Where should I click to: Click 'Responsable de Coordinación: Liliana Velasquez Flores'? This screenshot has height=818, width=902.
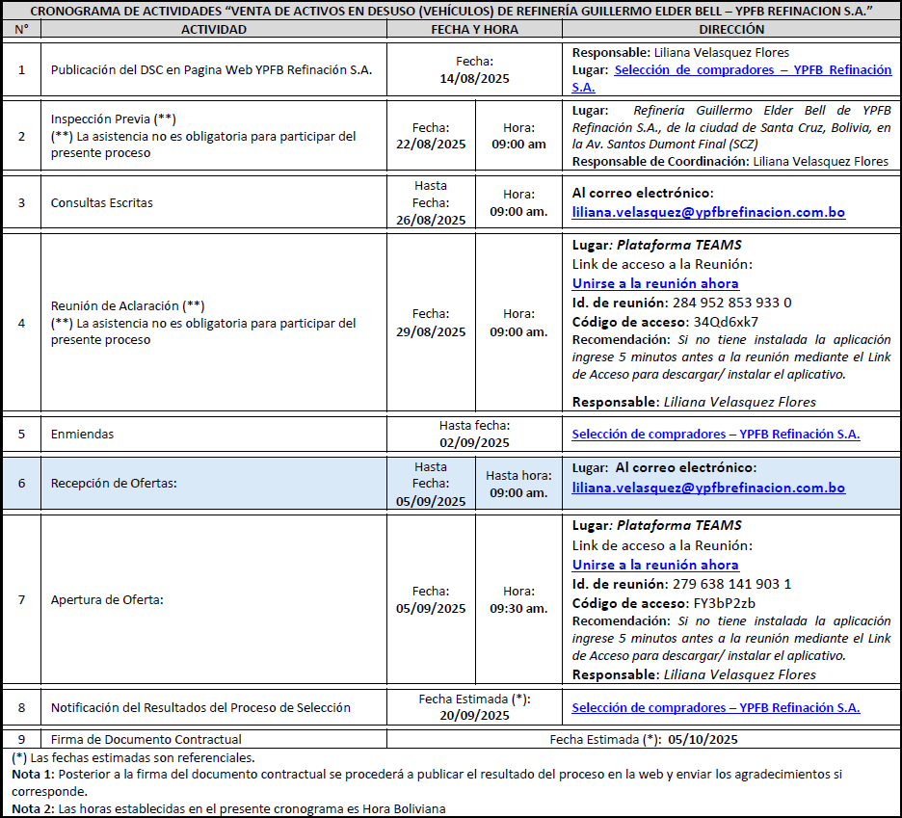coord(730,162)
